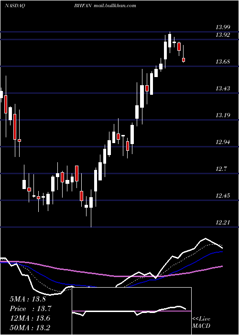Click the 12.7 price level label
Image resolution: width=239 pixels, height=335 pixels.
(221, 169)
